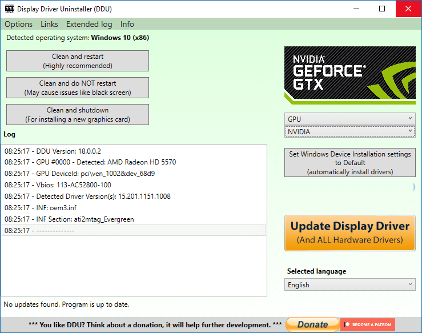Click the NVIDIA GeForce GTX logo image
The height and width of the screenshot is (333, 422).
pos(349,75)
